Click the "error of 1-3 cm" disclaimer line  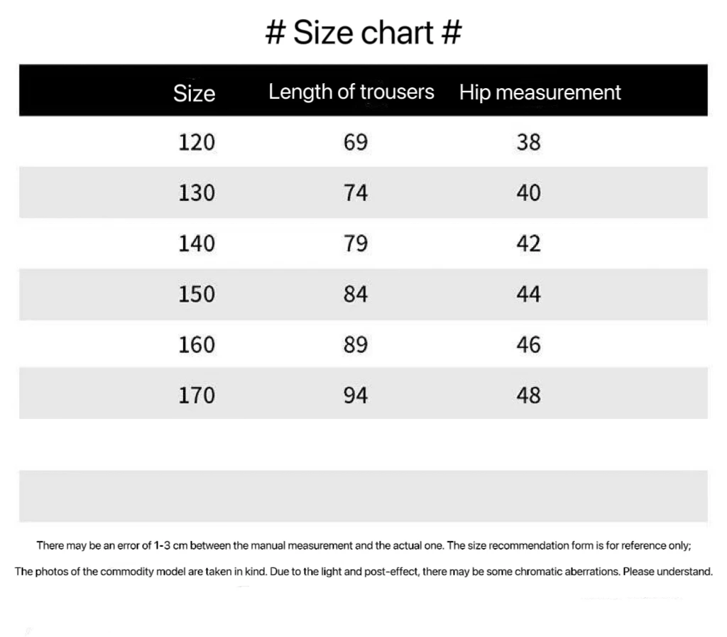click(x=363, y=545)
